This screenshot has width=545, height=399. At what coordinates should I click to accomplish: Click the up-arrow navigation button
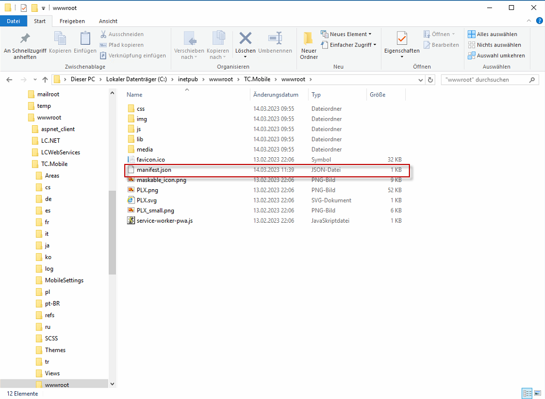[45, 79]
